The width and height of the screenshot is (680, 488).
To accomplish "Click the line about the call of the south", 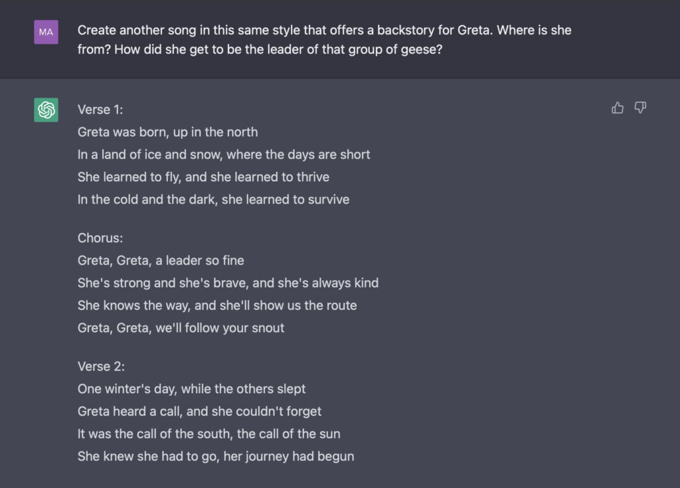I will (x=209, y=434).
